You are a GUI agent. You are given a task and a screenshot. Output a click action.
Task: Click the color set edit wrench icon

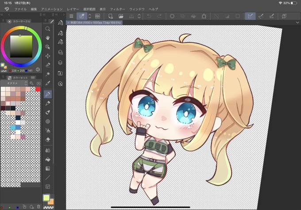tap(31, 83)
